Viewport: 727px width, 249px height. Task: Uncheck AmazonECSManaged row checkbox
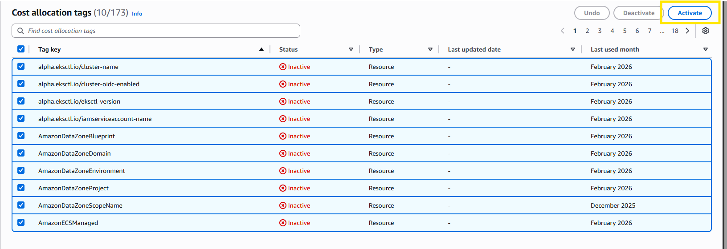[x=21, y=222]
